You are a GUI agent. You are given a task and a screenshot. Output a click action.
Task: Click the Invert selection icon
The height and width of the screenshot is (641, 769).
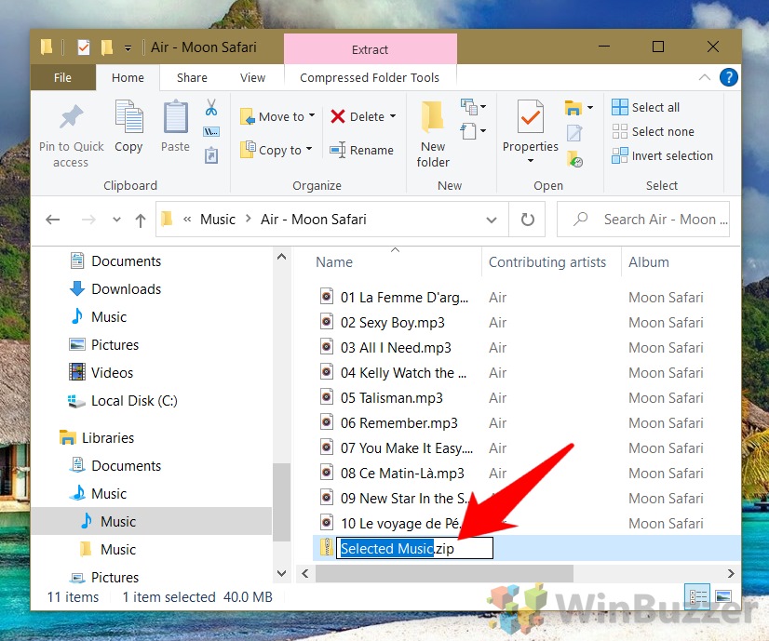pyautogui.click(x=663, y=155)
